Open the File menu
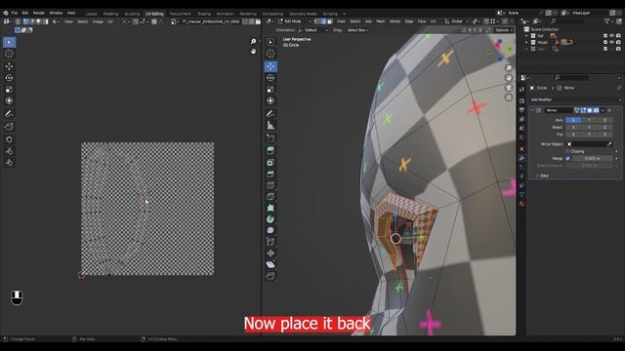The height and width of the screenshot is (351, 625). (x=15, y=13)
